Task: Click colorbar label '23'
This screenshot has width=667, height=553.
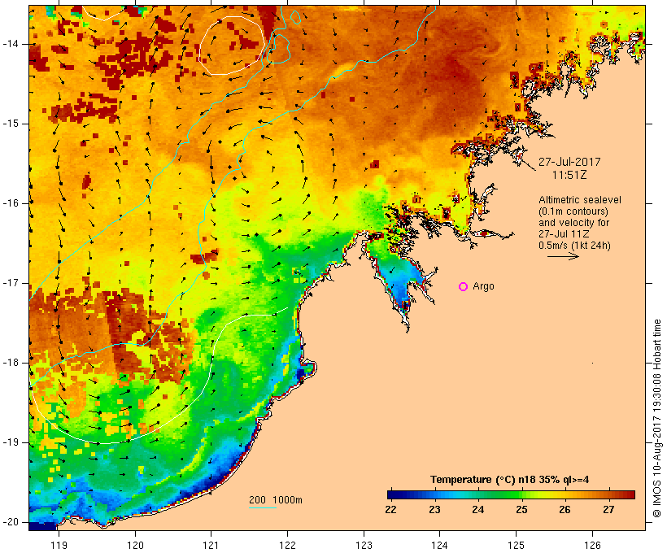Action: pyautogui.click(x=434, y=510)
